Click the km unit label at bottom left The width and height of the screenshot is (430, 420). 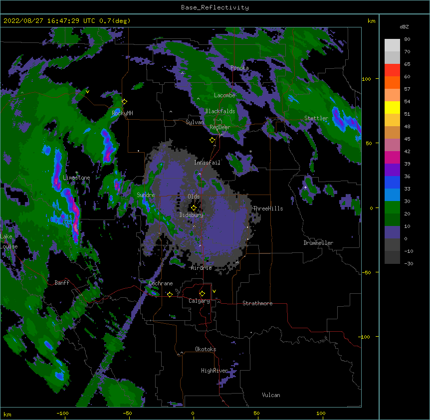[x=7, y=414]
